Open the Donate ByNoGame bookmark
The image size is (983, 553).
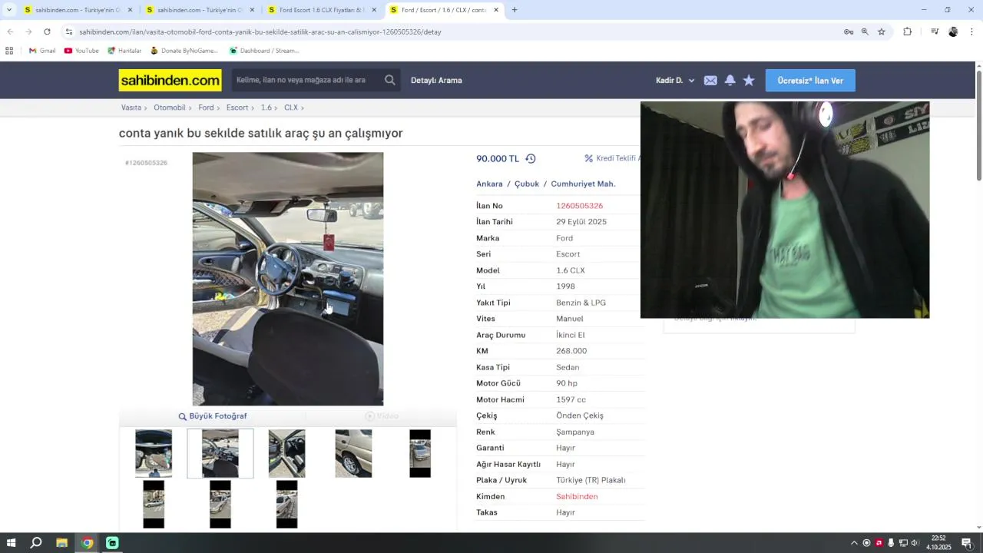click(x=184, y=51)
